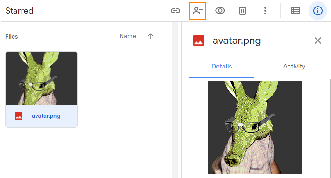Close the avatar.png details panel
Viewport: 331px width, 178px height.
coord(318,41)
